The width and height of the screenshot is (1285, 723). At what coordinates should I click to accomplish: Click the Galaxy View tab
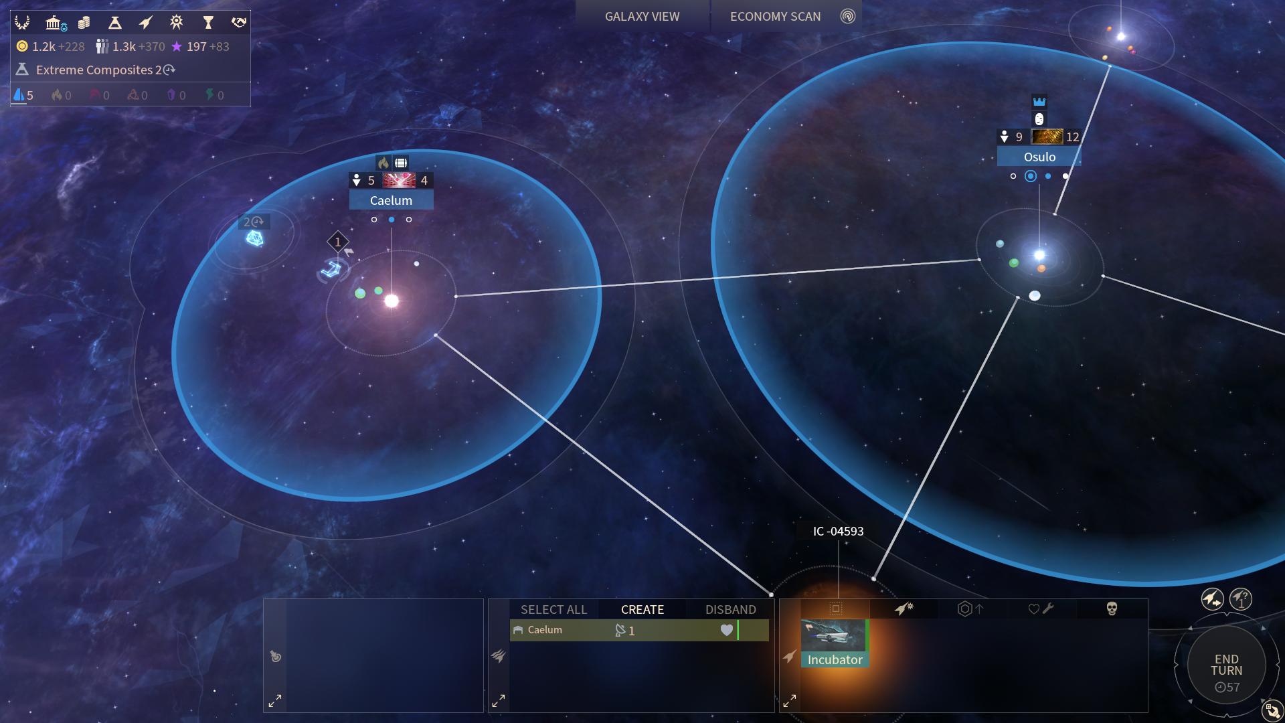tap(642, 16)
